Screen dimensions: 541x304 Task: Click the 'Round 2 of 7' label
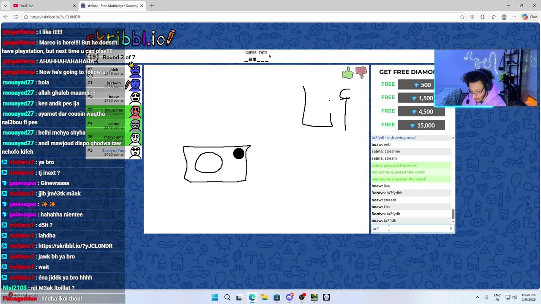tap(119, 57)
